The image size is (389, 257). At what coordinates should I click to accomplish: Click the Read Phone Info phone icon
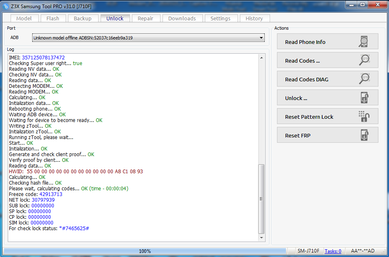point(363,41)
